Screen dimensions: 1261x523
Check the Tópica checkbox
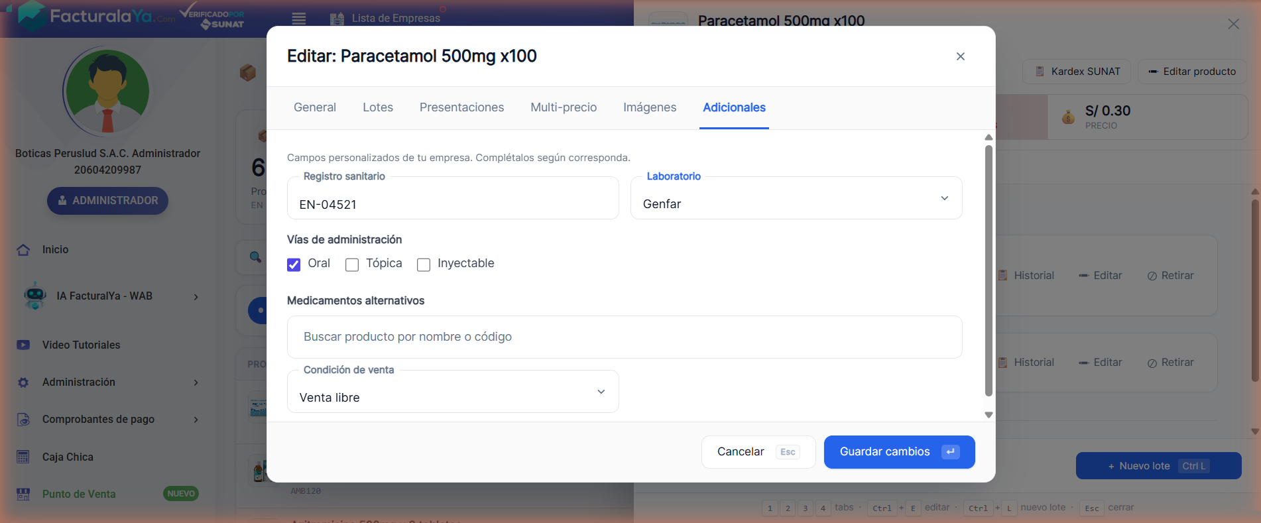tap(352, 264)
